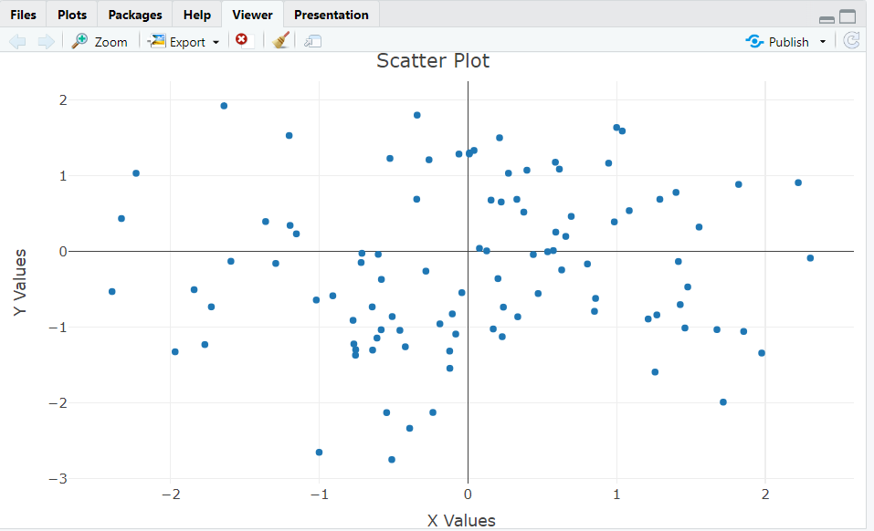Image resolution: width=874 pixels, height=531 pixels.
Task: Click the Zoom magnifier button
Action: (100, 41)
